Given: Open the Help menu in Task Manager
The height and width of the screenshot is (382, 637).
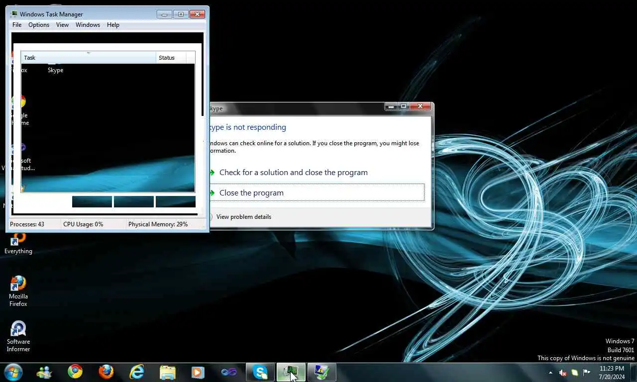Looking at the screenshot, I should [x=113, y=25].
